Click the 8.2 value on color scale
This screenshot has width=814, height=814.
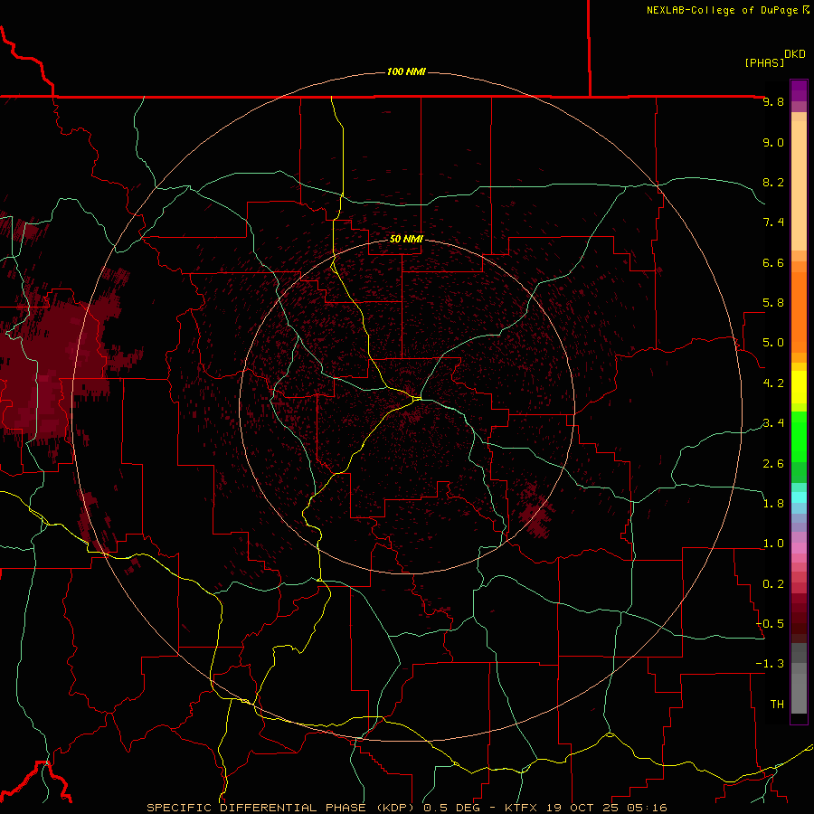[773, 182]
